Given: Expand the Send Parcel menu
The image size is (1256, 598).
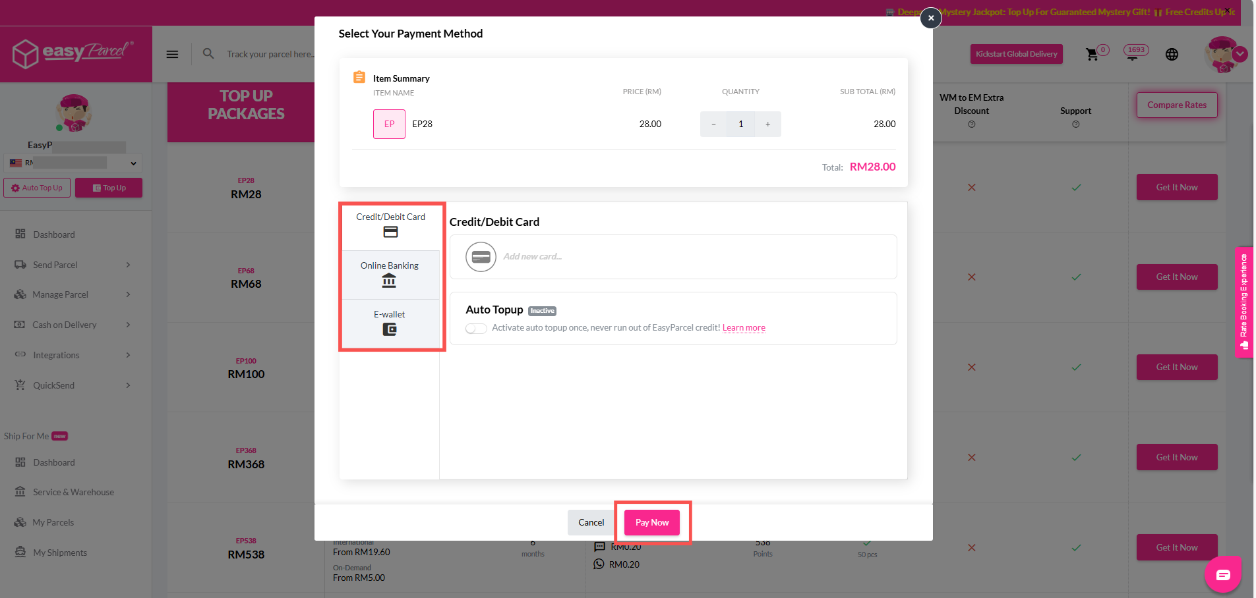Looking at the screenshot, I should [73, 265].
